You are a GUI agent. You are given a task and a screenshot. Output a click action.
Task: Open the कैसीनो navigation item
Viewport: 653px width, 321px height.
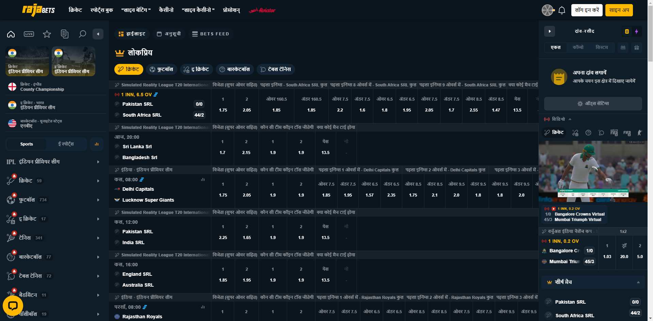(x=166, y=10)
